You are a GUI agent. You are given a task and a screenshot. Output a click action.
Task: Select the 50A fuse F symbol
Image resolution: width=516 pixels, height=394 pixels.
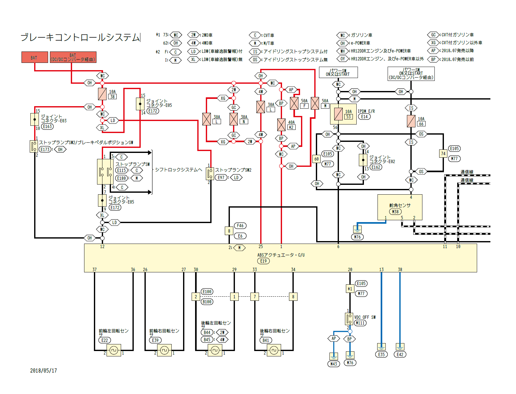(294, 103)
